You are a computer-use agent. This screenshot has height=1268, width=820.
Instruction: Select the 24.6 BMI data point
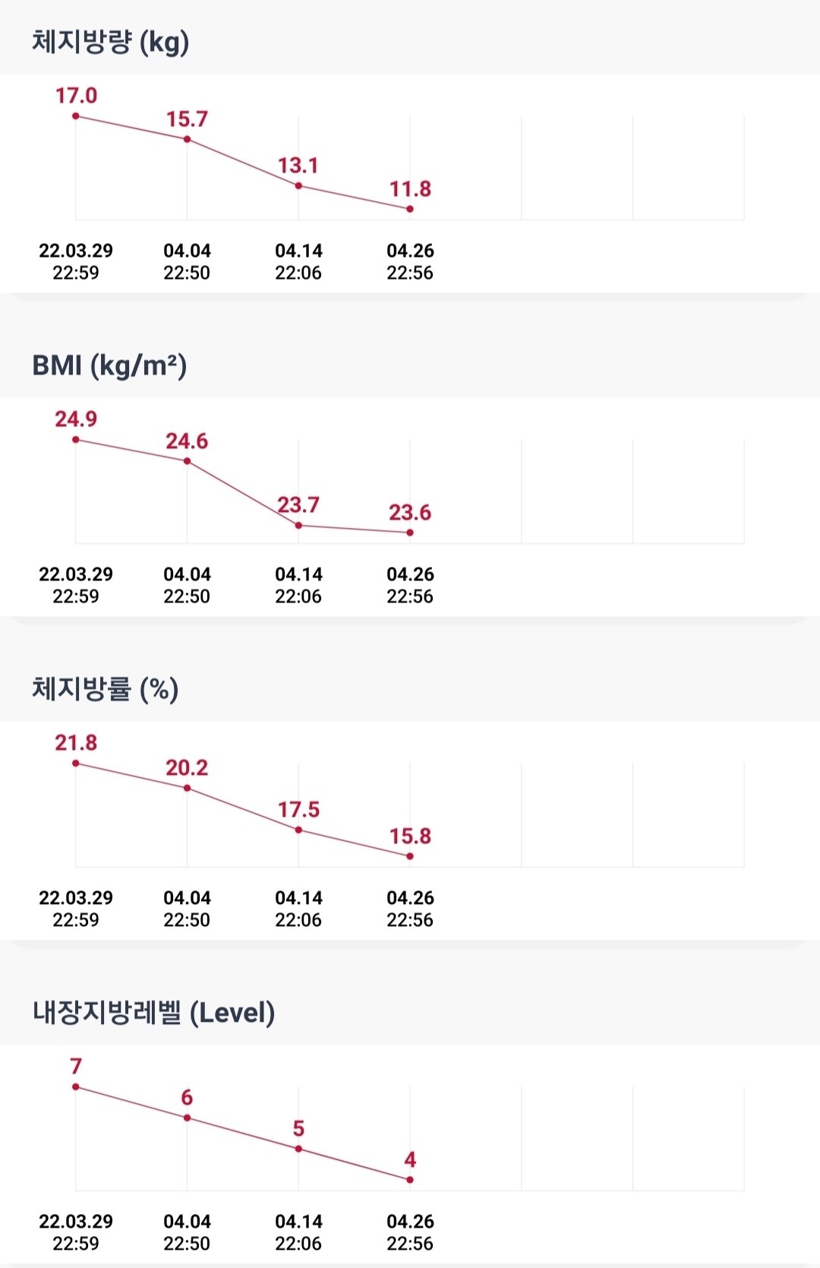coord(187,461)
